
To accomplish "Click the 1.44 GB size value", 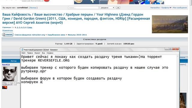I will point(68,44).
